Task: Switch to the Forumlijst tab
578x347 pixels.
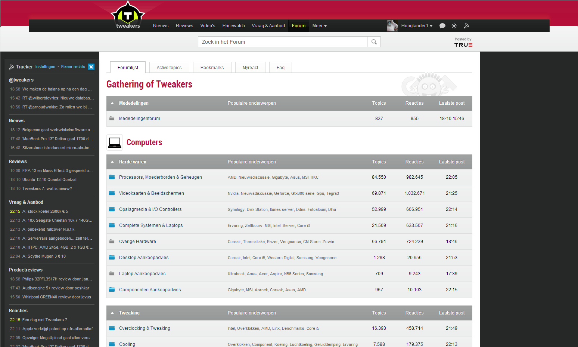Action: [x=128, y=67]
